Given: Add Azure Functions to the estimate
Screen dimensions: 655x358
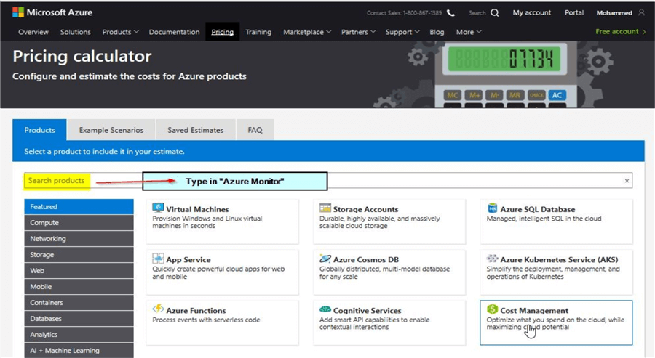Looking at the screenshot, I should [x=222, y=322].
